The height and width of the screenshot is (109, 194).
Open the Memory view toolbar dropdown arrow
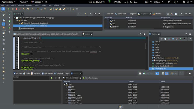[x=176, y=73]
